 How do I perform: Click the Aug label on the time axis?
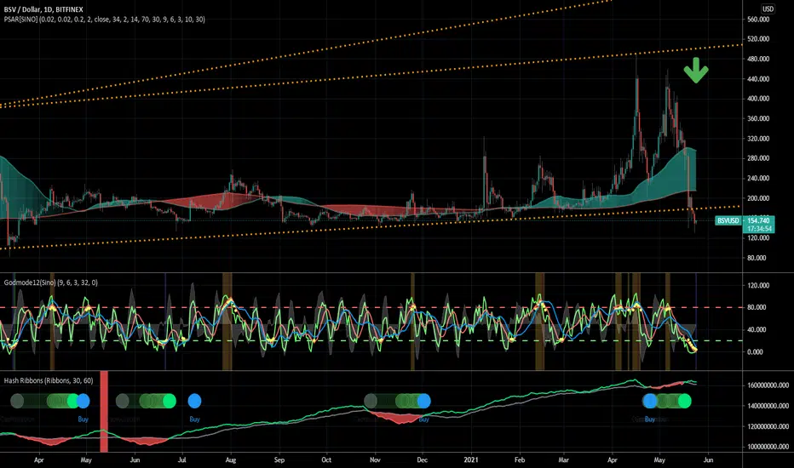click(x=230, y=459)
